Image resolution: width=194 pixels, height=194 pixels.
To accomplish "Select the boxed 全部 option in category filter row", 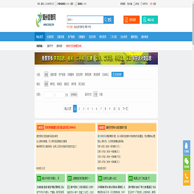I will 46,74.
